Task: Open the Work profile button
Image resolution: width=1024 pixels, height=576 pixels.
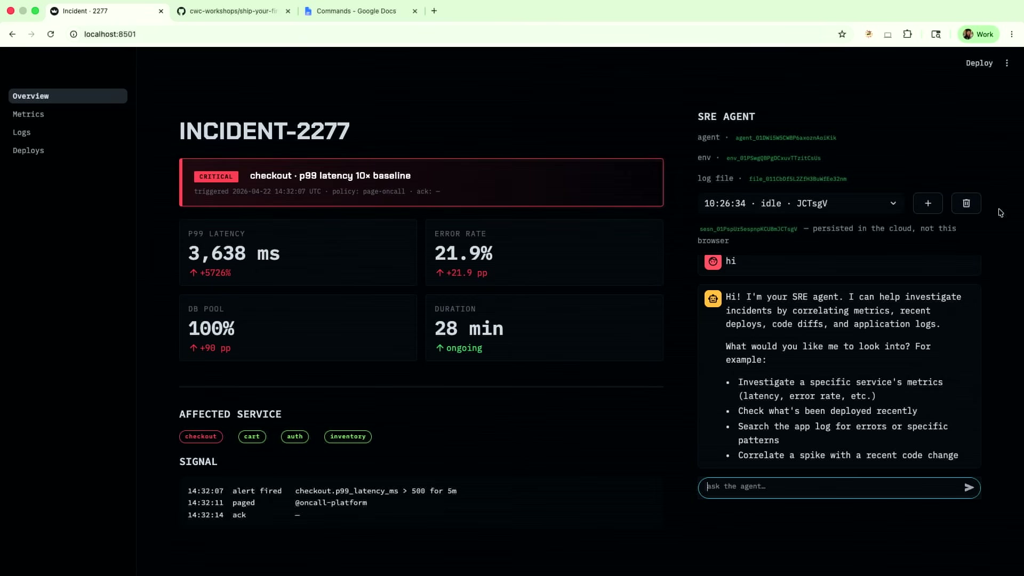Action: (x=979, y=34)
